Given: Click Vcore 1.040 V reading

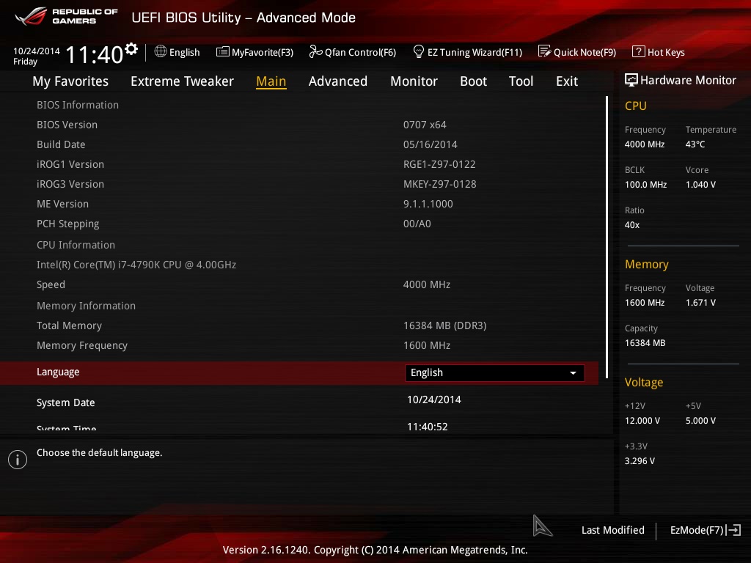Looking at the screenshot, I should [700, 184].
